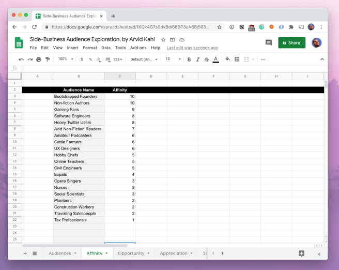
Task: Click the Undo icon in toolbar
Action: (x=21, y=59)
